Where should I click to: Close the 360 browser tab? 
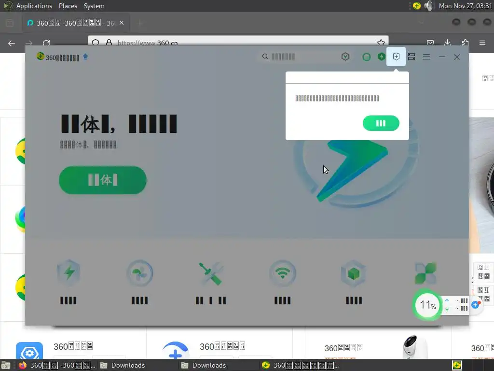[x=122, y=23]
